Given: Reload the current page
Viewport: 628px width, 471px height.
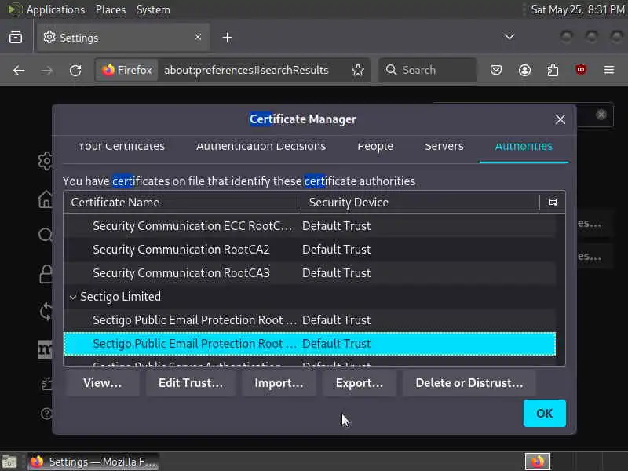Looking at the screenshot, I should click(x=75, y=71).
